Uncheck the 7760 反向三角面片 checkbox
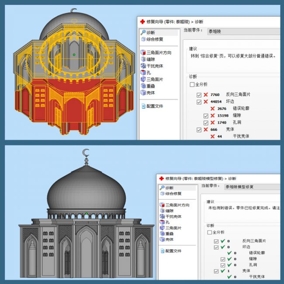The height and width of the screenshot is (284, 284). [x=199, y=95]
